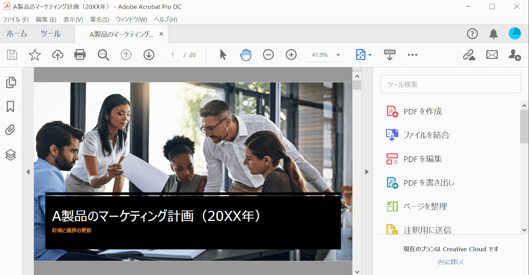Click the current page number field
This screenshot has width=529, height=275.
(173, 55)
